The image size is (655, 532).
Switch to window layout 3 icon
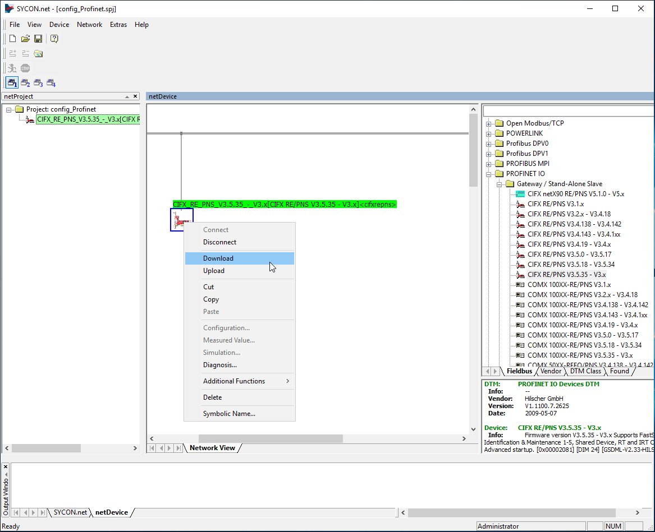click(x=38, y=83)
